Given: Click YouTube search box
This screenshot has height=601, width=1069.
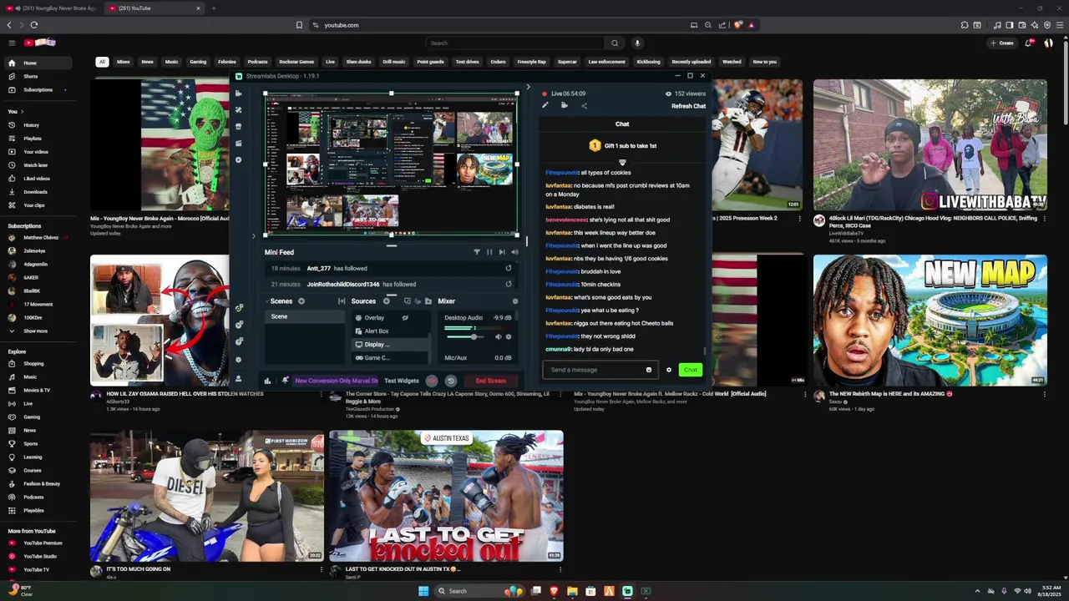Looking at the screenshot, I should coord(514,43).
